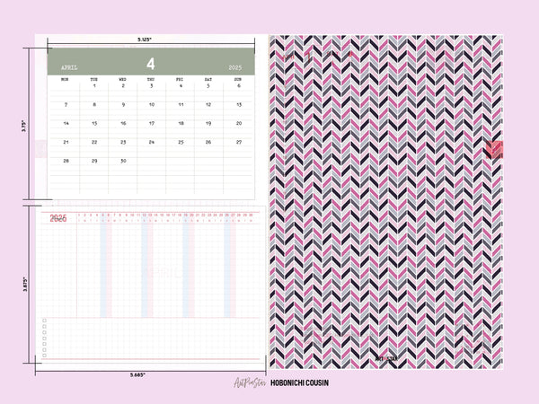The width and height of the screenshot is (539, 404).
Task: Select April 30 on the calendar
Action: tap(122, 161)
